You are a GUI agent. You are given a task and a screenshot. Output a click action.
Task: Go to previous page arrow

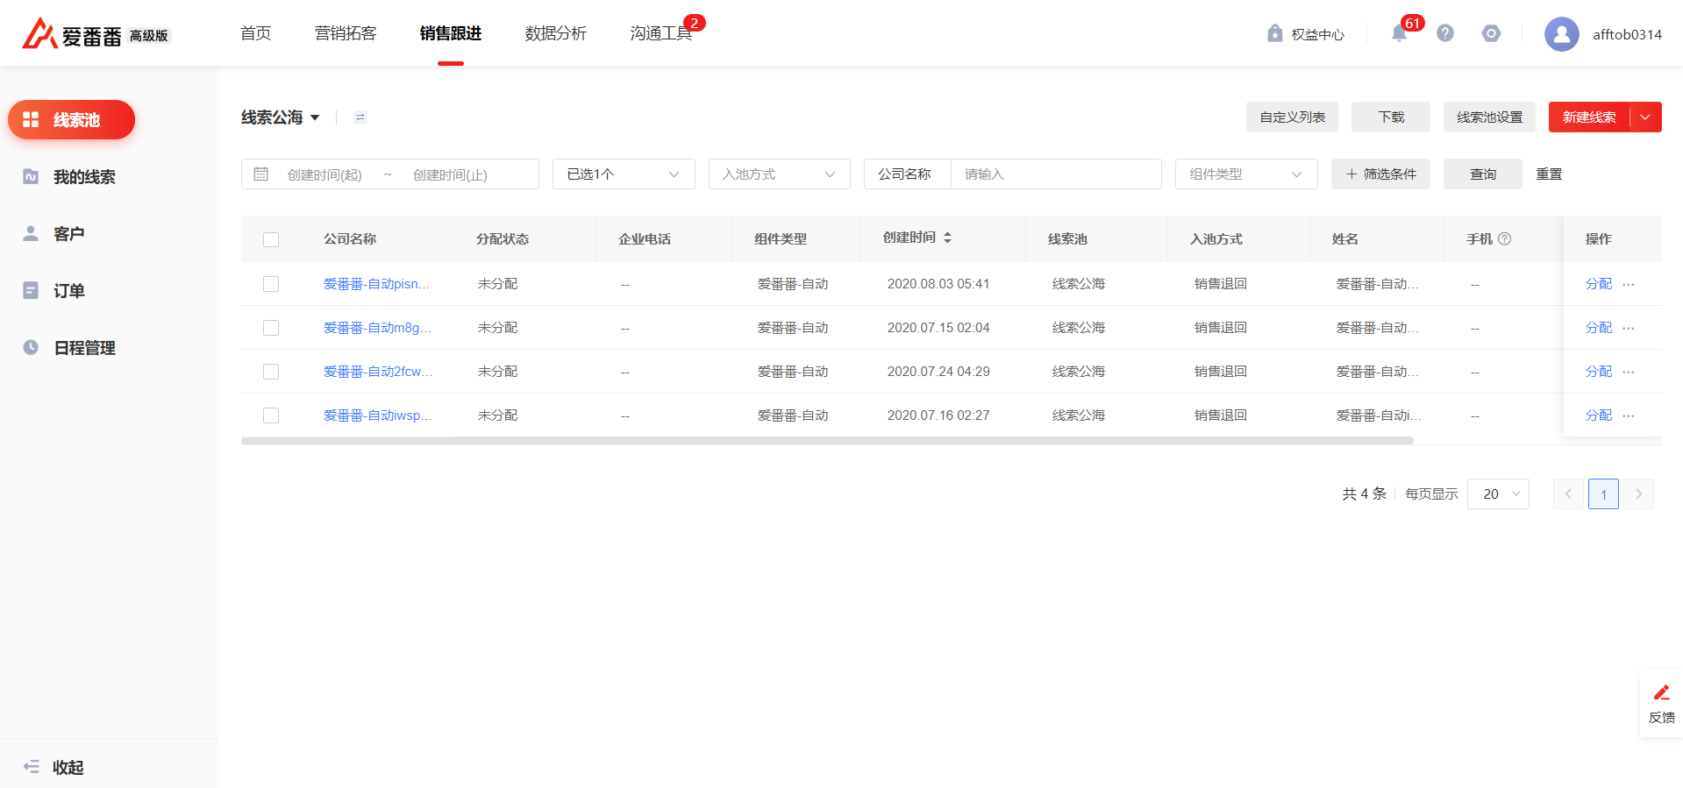tap(1568, 494)
